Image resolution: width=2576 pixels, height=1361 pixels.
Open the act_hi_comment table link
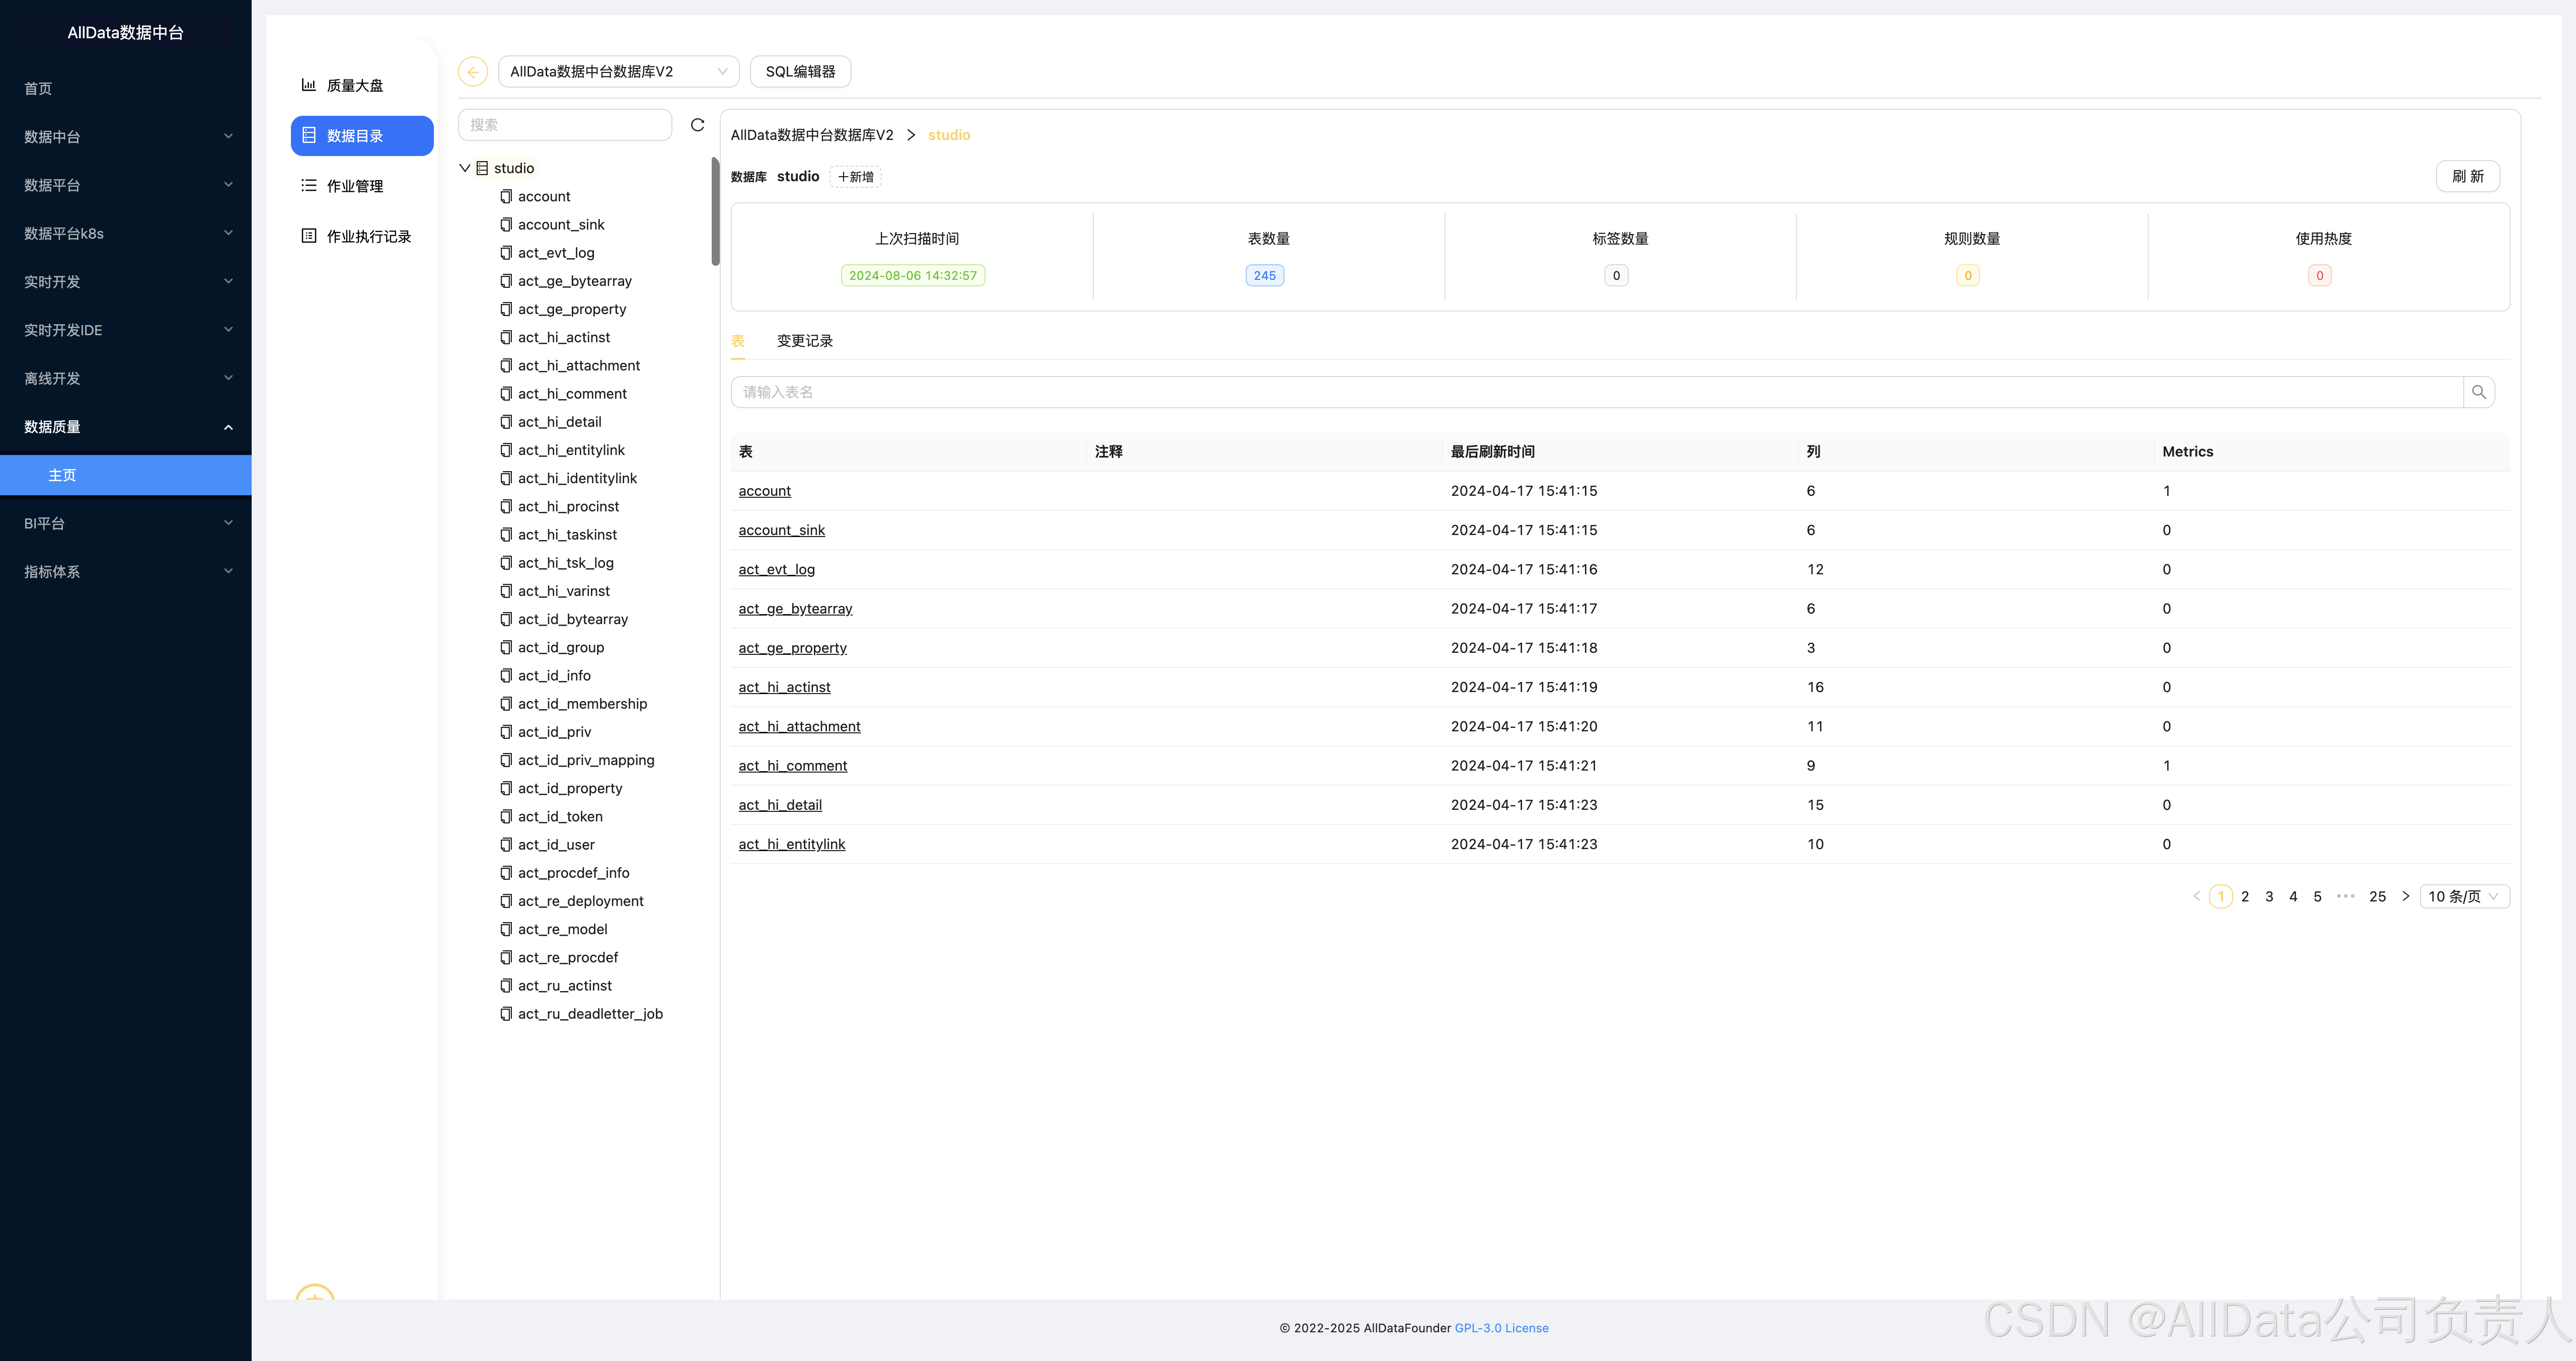[x=792, y=766]
